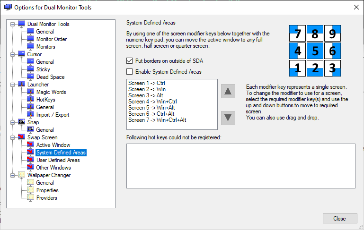Click numeric keypad 7 area image
Image resolution: width=364 pixels, height=230 pixels.
point(297,34)
